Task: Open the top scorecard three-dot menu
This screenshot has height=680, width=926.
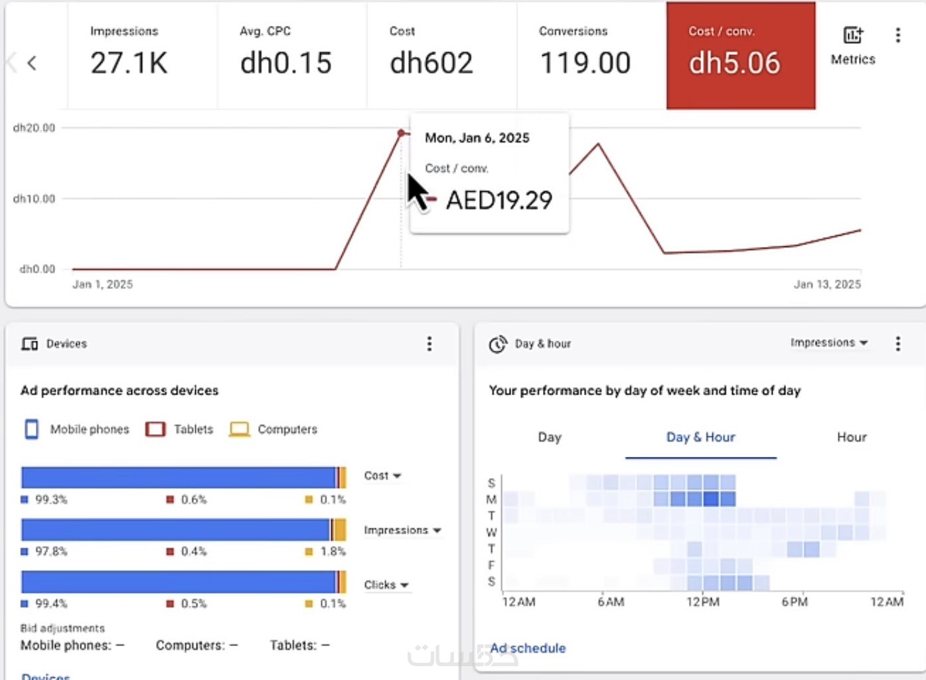Action: click(x=898, y=35)
